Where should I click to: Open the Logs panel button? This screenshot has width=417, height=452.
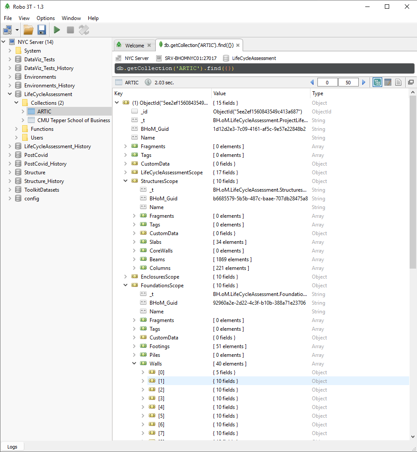12,447
